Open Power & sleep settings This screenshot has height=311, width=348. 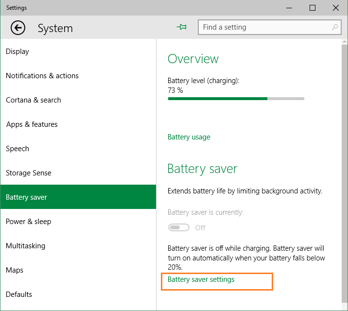(x=28, y=222)
